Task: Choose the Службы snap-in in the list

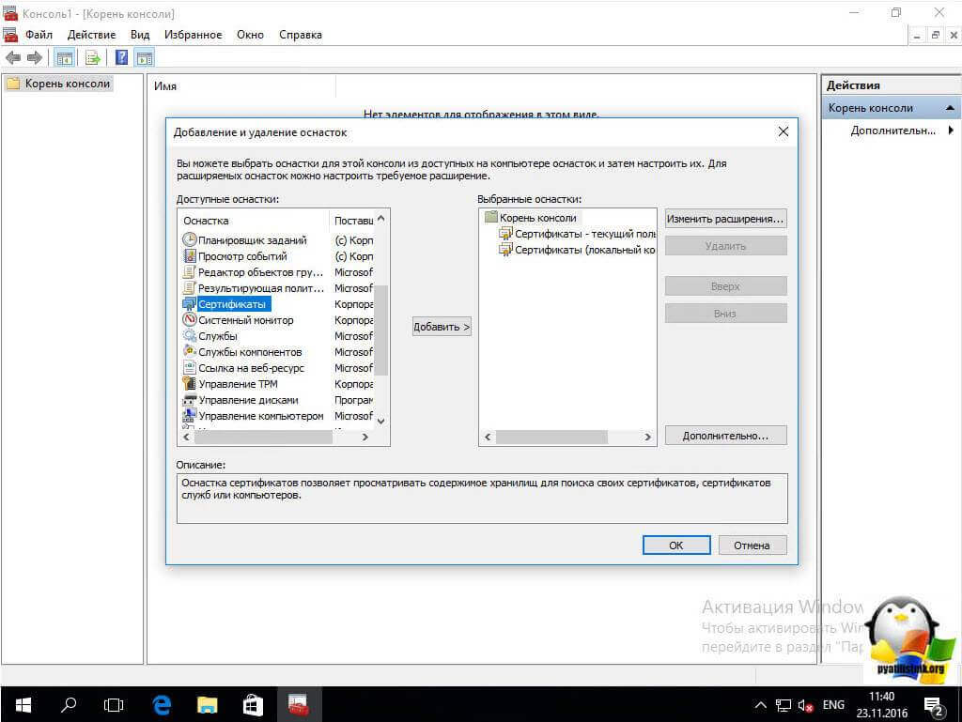Action: (x=218, y=336)
